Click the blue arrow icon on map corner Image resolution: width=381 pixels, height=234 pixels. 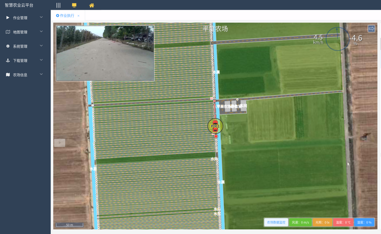pos(371,29)
